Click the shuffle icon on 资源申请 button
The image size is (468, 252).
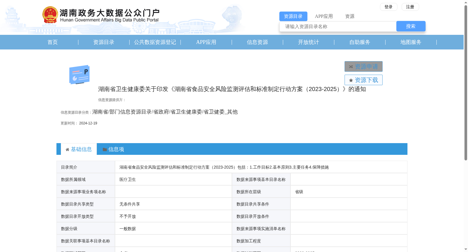pyautogui.click(x=351, y=67)
